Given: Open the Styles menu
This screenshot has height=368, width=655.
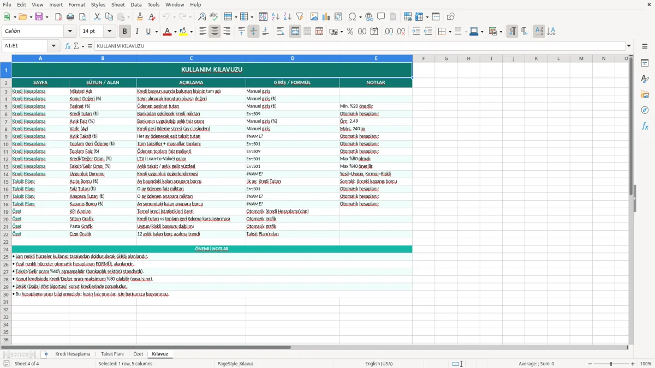Looking at the screenshot, I should point(98,4).
